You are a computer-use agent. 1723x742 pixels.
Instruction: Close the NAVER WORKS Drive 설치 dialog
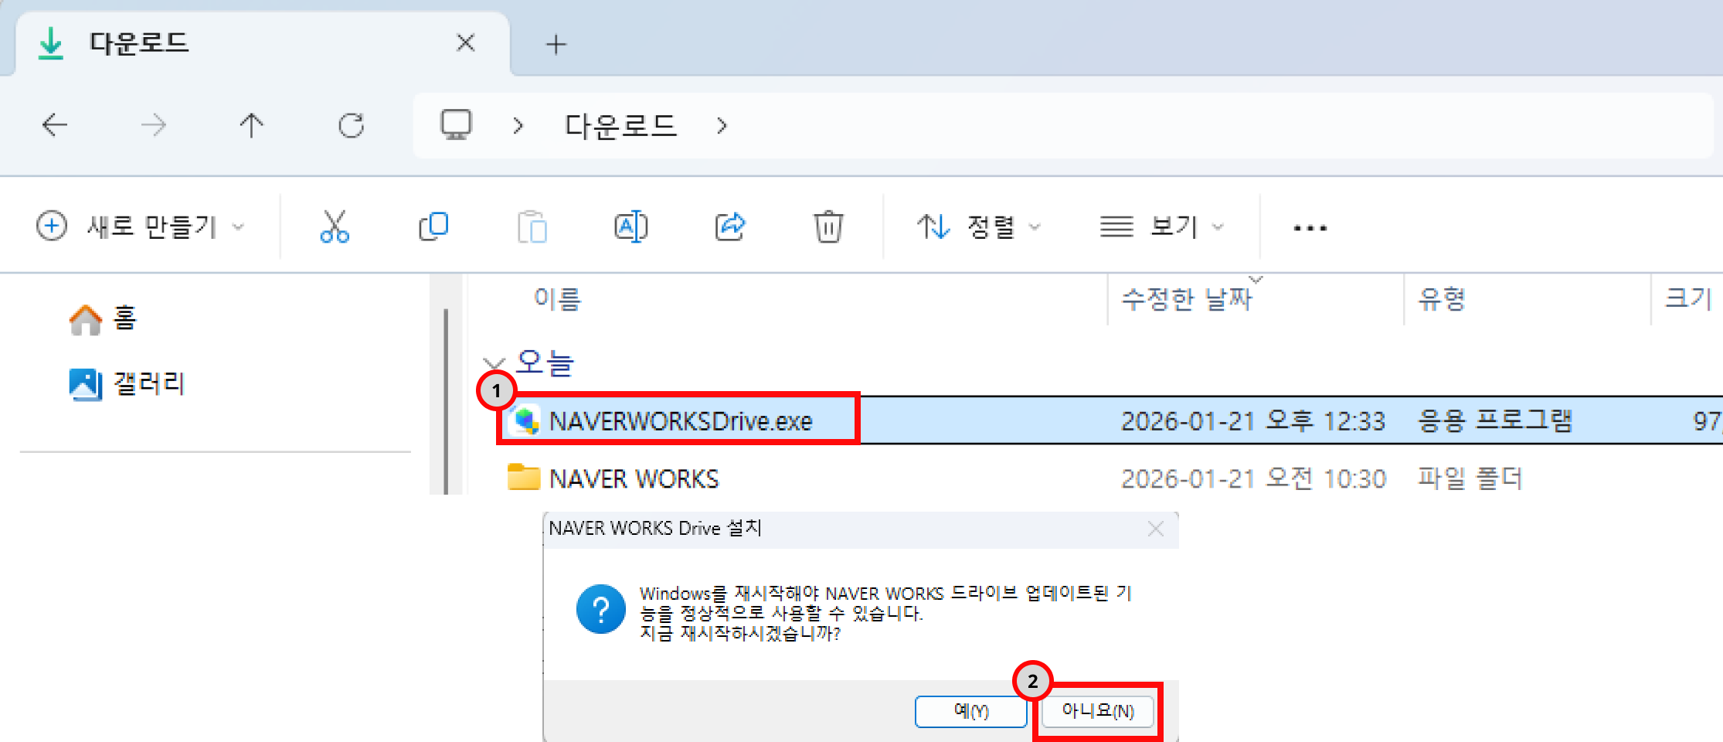click(x=1156, y=529)
